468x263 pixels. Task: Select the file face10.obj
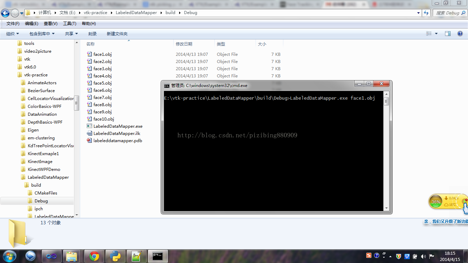tap(104, 119)
